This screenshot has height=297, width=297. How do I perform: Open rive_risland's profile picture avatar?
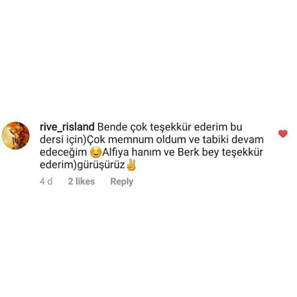[x=16, y=135]
